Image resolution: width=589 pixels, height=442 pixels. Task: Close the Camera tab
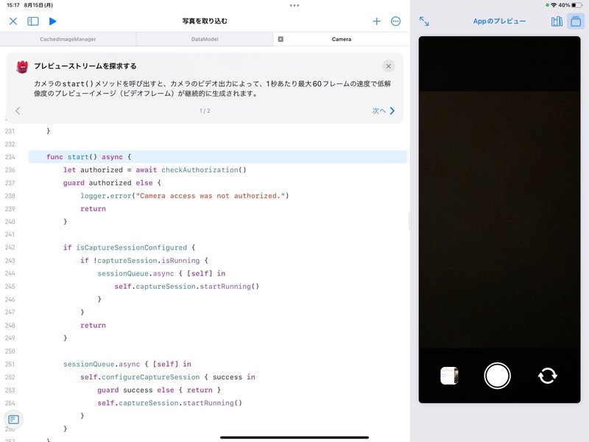click(281, 39)
